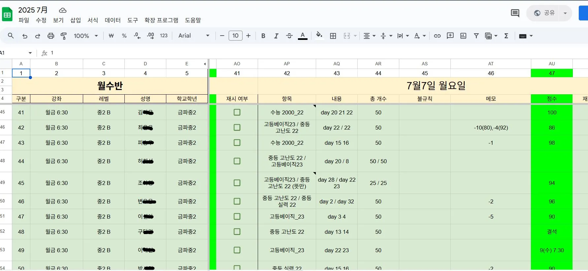Open the functions sigma menu
This screenshot has height=271, width=588.
(506, 36)
